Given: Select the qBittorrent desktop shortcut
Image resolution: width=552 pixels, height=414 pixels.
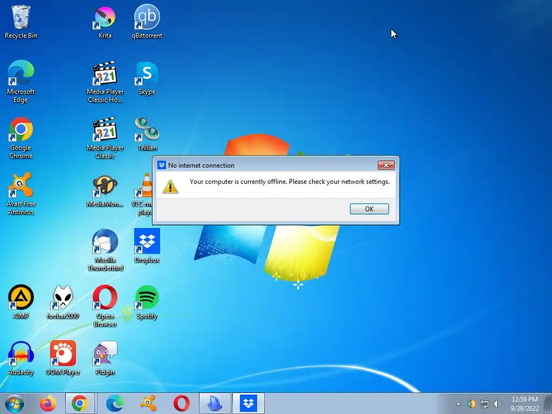Looking at the screenshot, I should [147, 22].
